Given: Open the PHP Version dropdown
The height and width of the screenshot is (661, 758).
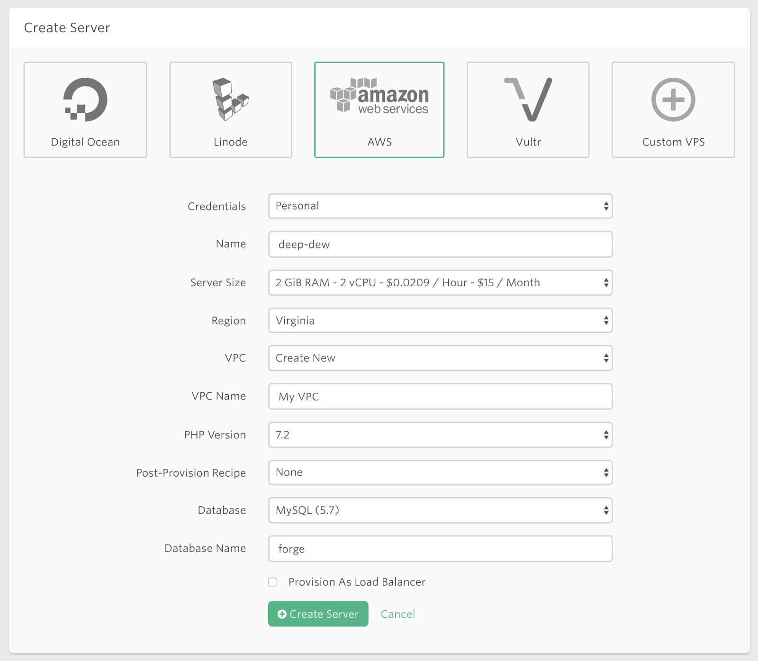Looking at the screenshot, I should click(x=440, y=435).
